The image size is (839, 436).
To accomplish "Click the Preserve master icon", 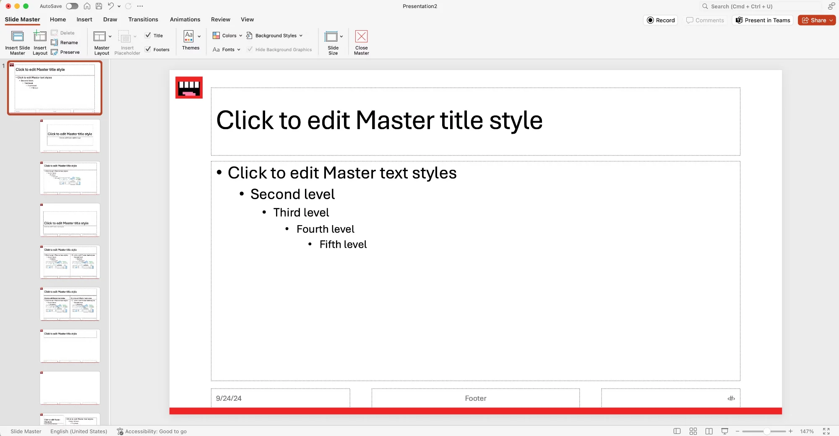I will tap(54, 52).
